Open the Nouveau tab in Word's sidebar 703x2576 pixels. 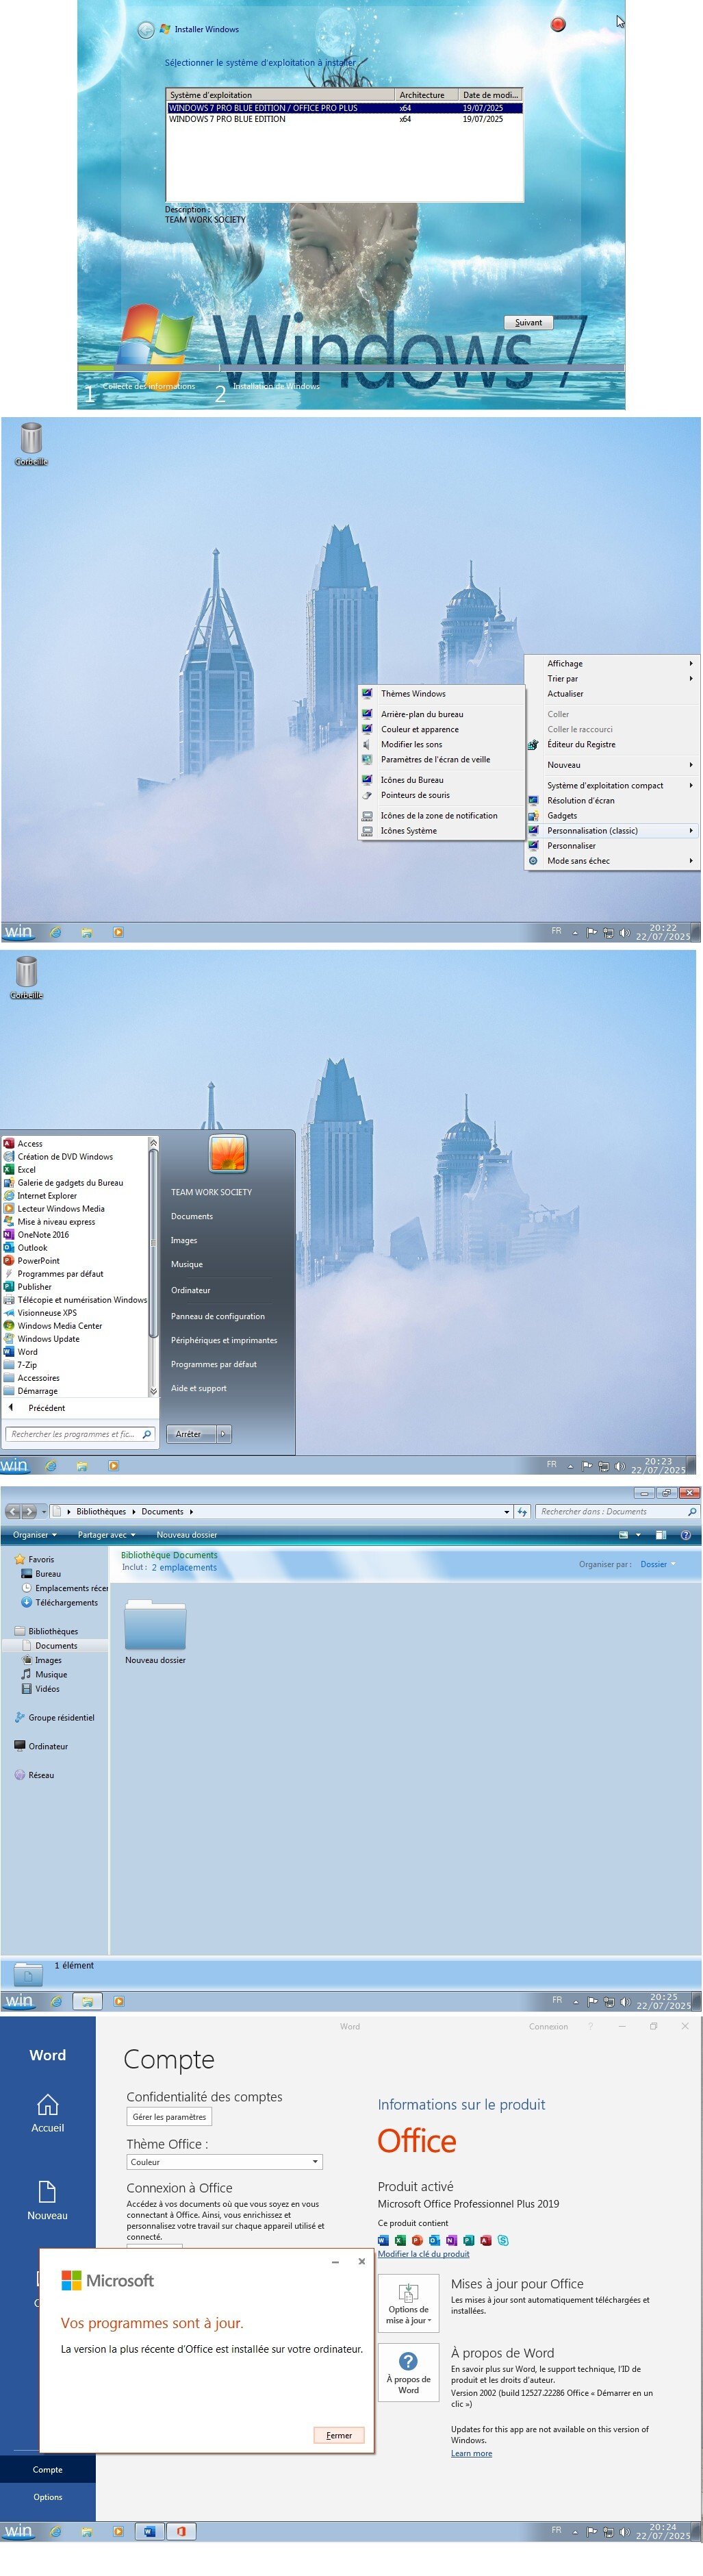[x=47, y=2202]
